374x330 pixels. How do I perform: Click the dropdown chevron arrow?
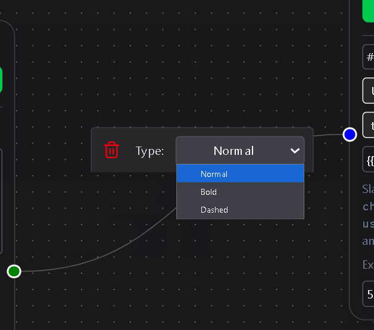(x=295, y=151)
